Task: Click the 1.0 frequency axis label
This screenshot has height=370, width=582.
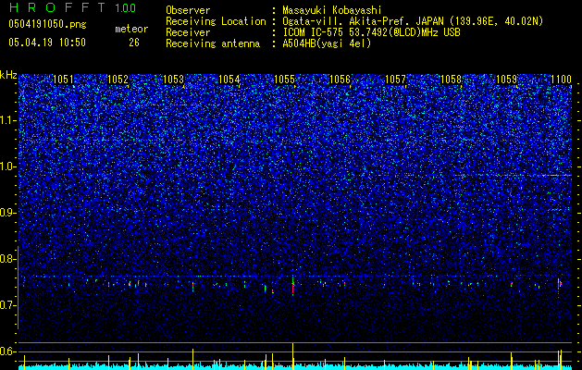Action: coord(8,166)
